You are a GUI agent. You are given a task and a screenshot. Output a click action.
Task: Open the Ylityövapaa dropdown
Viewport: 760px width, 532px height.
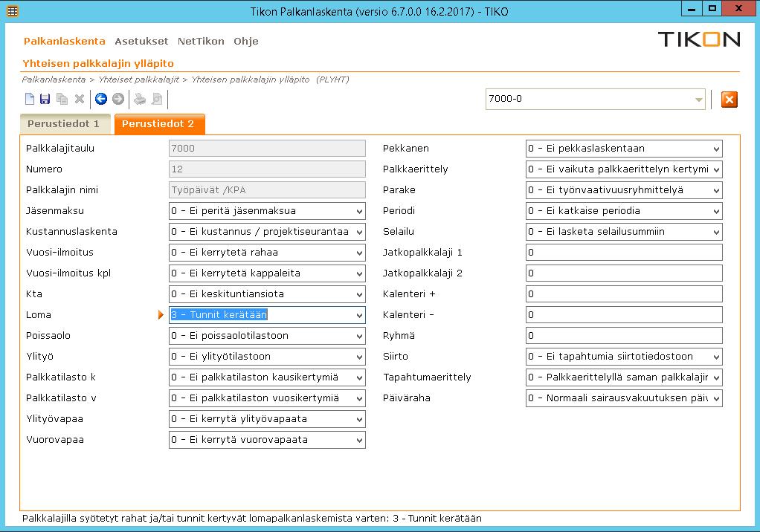[359, 419]
